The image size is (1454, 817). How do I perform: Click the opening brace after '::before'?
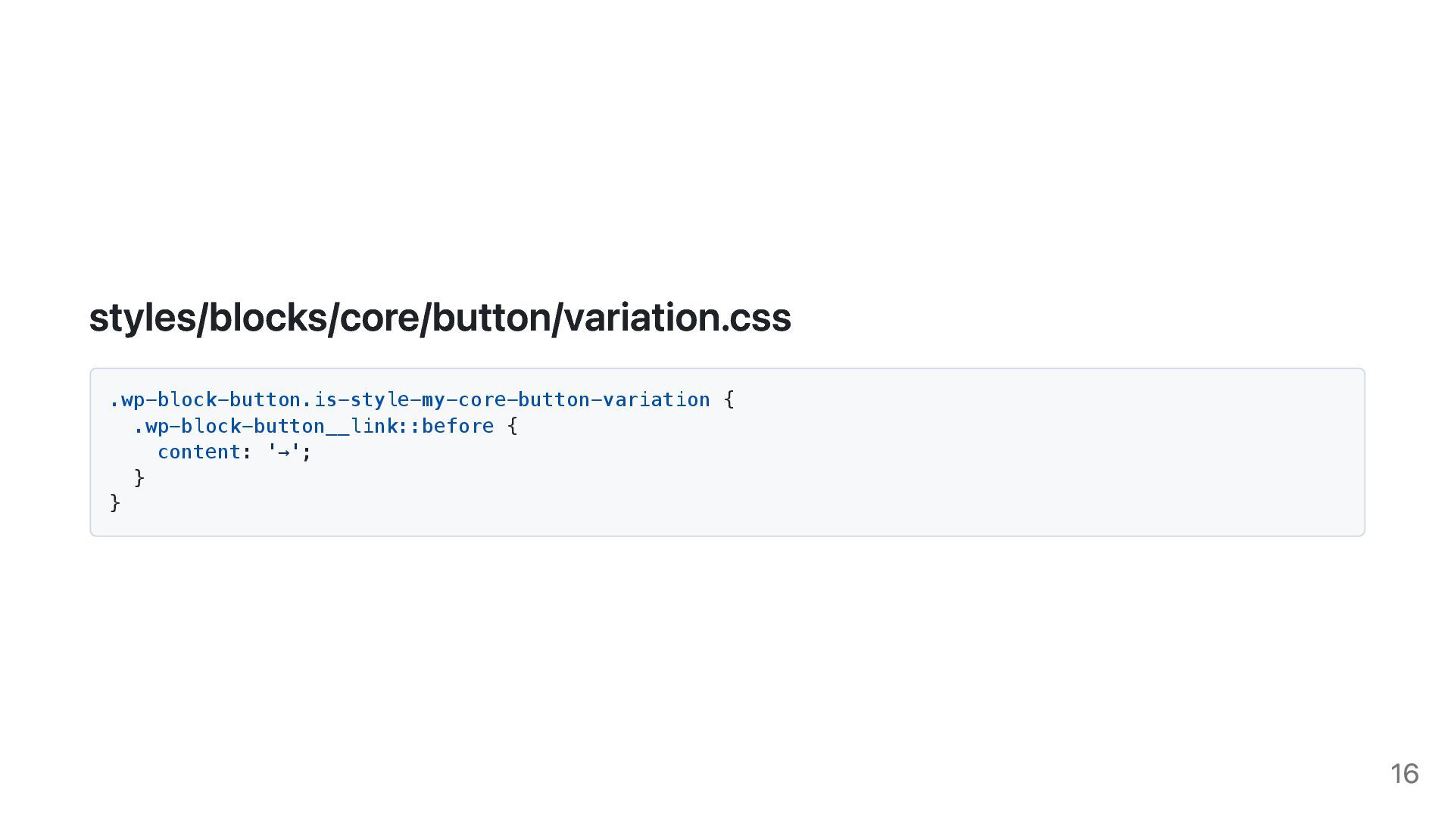[x=513, y=426]
